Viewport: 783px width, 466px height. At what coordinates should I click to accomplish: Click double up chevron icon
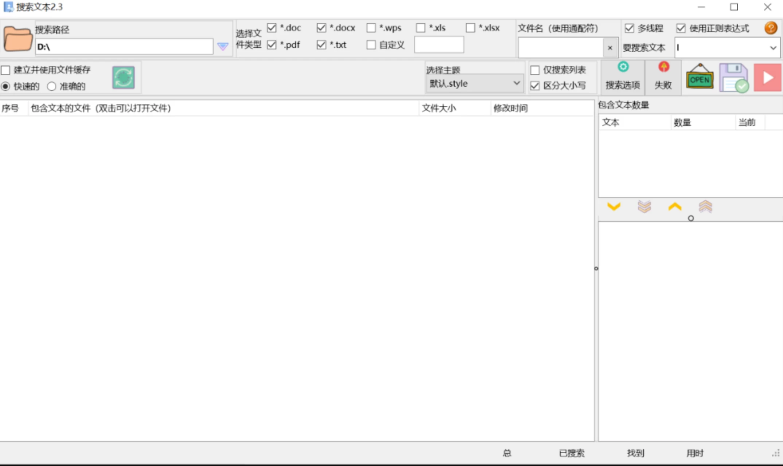click(705, 207)
